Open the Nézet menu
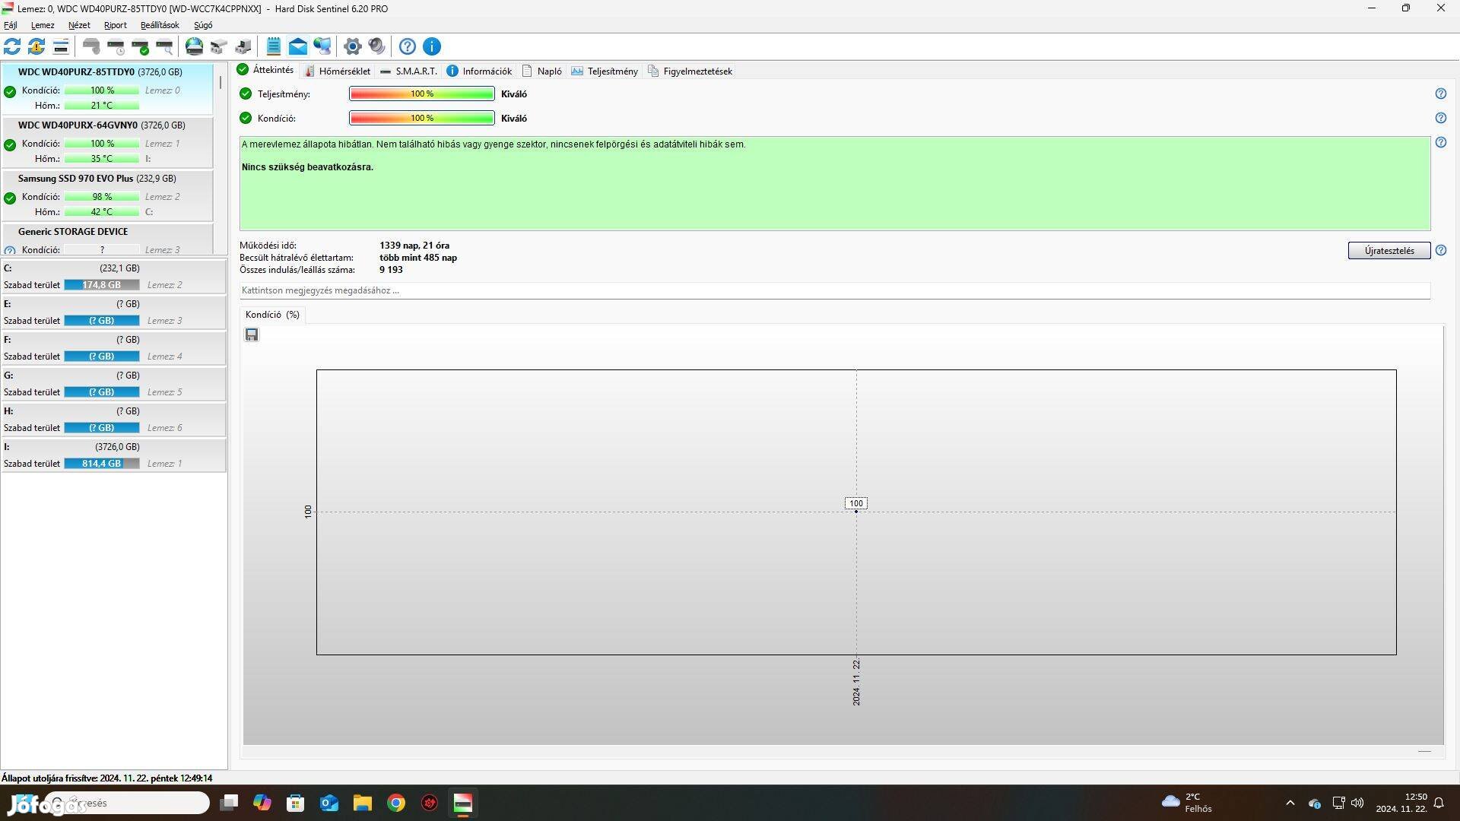Image resolution: width=1460 pixels, height=821 pixels. click(79, 25)
